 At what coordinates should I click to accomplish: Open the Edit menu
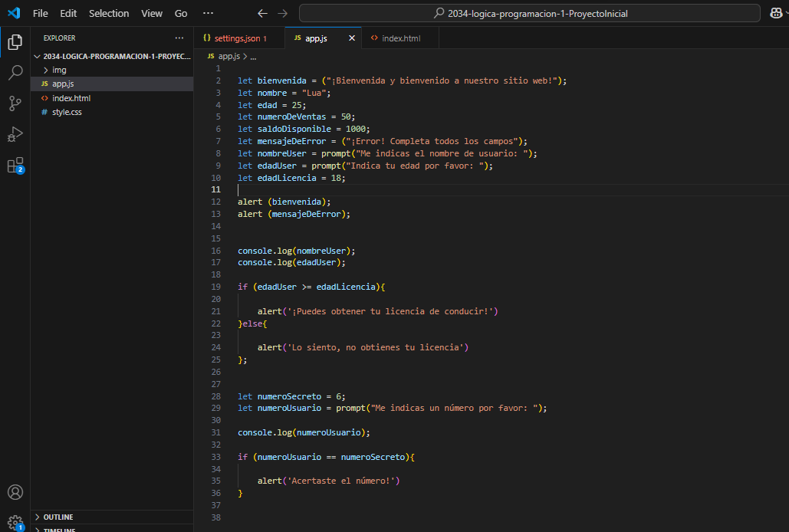pyautogui.click(x=68, y=14)
